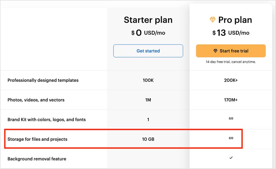Click the Photos, videos, and vectors row label

(x=36, y=100)
